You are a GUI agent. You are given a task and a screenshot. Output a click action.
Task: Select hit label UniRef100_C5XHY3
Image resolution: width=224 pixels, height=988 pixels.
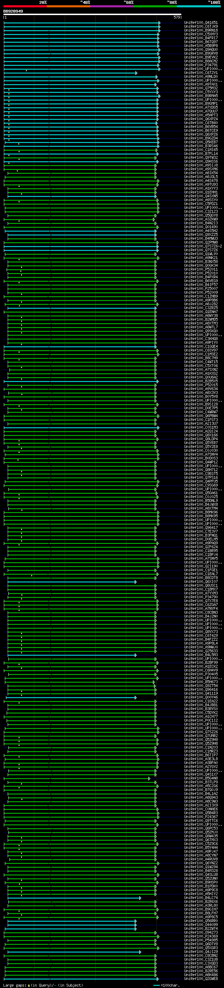point(201,34)
